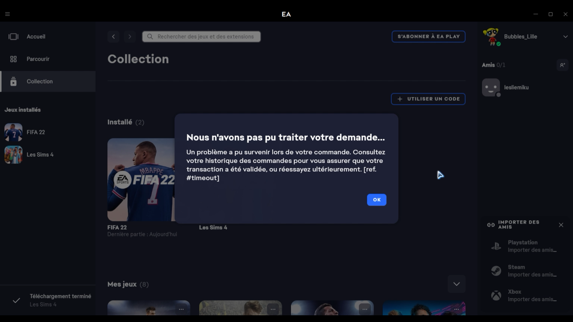Click S'abonner à EA Play button
Image resolution: width=573 pixels, height=322 pixels.
(429, 37)
